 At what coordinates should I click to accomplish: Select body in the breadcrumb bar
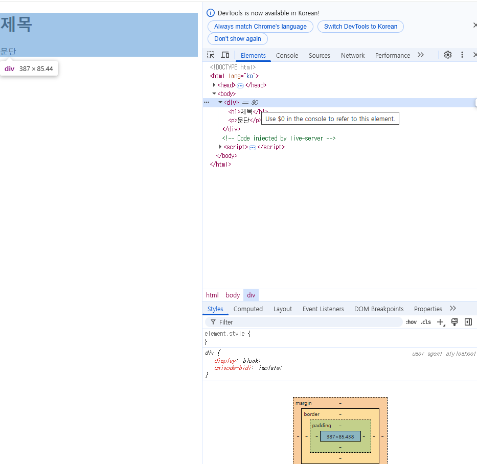[233, 295]
